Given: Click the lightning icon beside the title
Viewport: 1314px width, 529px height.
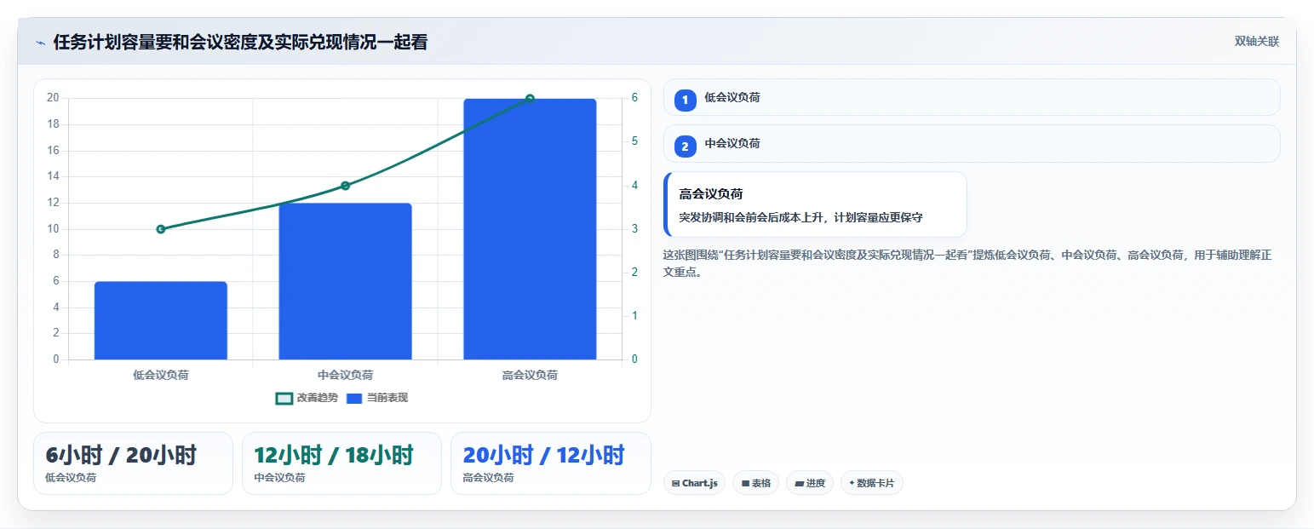Looking at the screenshot, I should click(x=40, y=43).
